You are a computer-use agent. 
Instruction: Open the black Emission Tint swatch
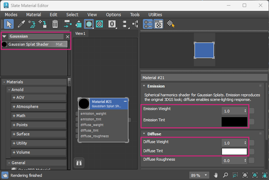pyautogui.click(x=234, y=122)
